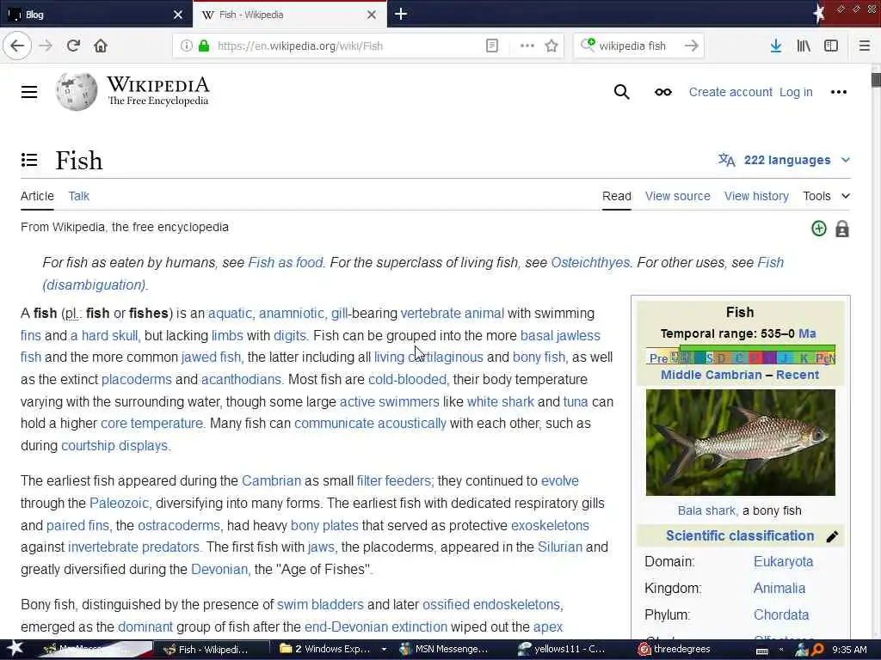This screenshot has height=660, width=881.
Task: Click the page protection padlock icon
Action: 841,229
